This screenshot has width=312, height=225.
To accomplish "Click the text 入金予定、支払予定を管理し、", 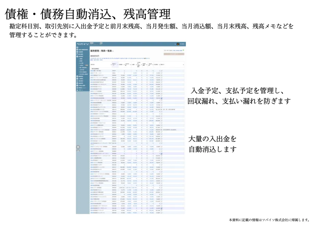I will point(237,91).
